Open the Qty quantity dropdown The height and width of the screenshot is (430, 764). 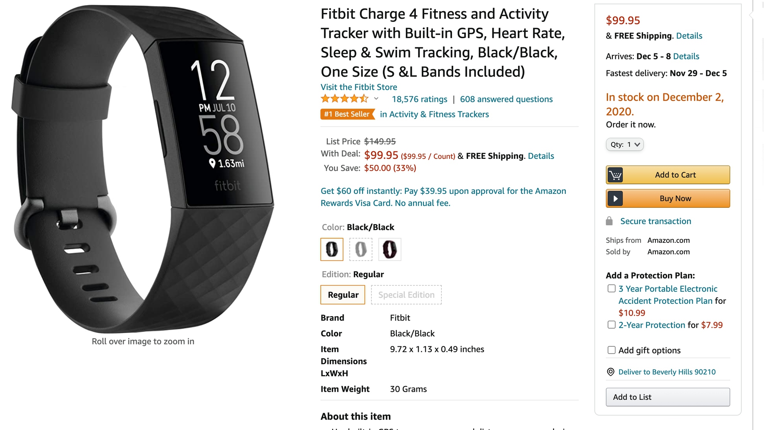pyautogui.click(x=625, y=145)
